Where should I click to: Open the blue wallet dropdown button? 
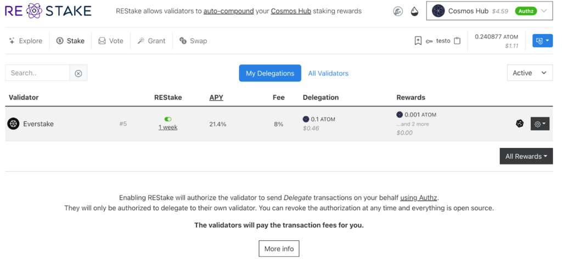pos(542,41)
